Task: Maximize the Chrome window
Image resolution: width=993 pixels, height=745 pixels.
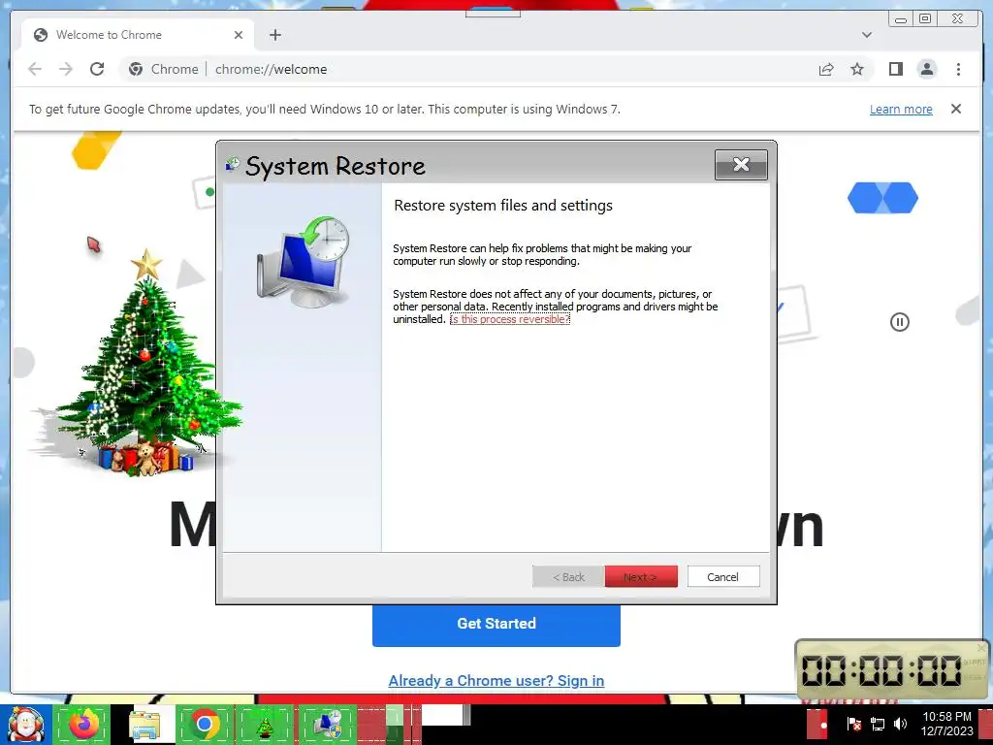Action: pyautogui.click(x=924, y=19)
